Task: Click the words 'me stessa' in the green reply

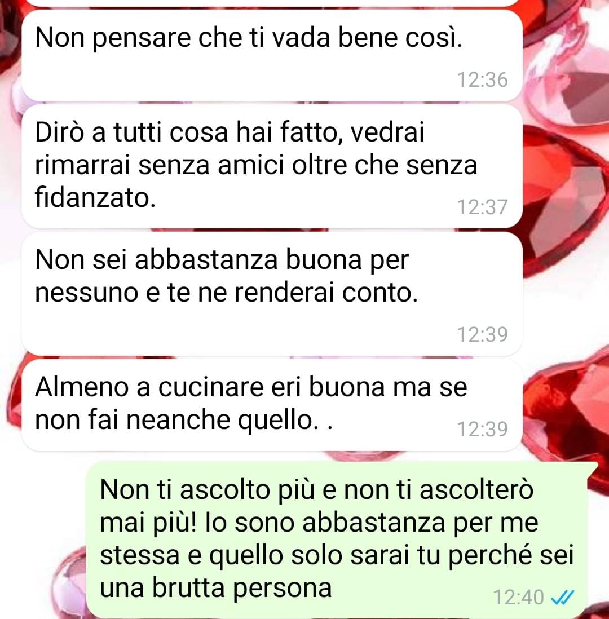Action: pos(319,540)
